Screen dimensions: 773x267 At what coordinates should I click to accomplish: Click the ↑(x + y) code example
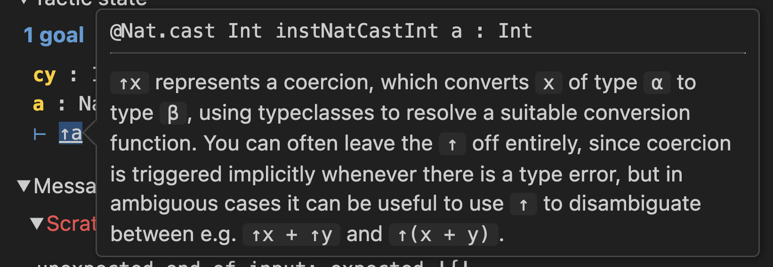tap(443, 235)
